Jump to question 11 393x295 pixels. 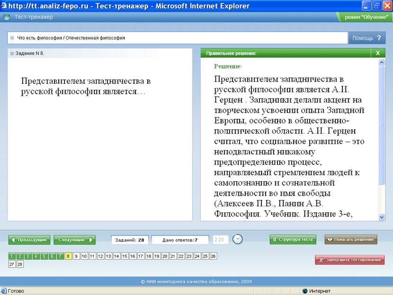(92, 256)
